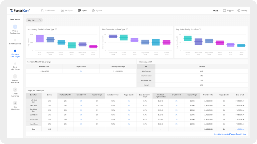Viewport: 257px width, 144px height.
Task: Edit the company Target Growth 5% value
Action: pos(81,71)
